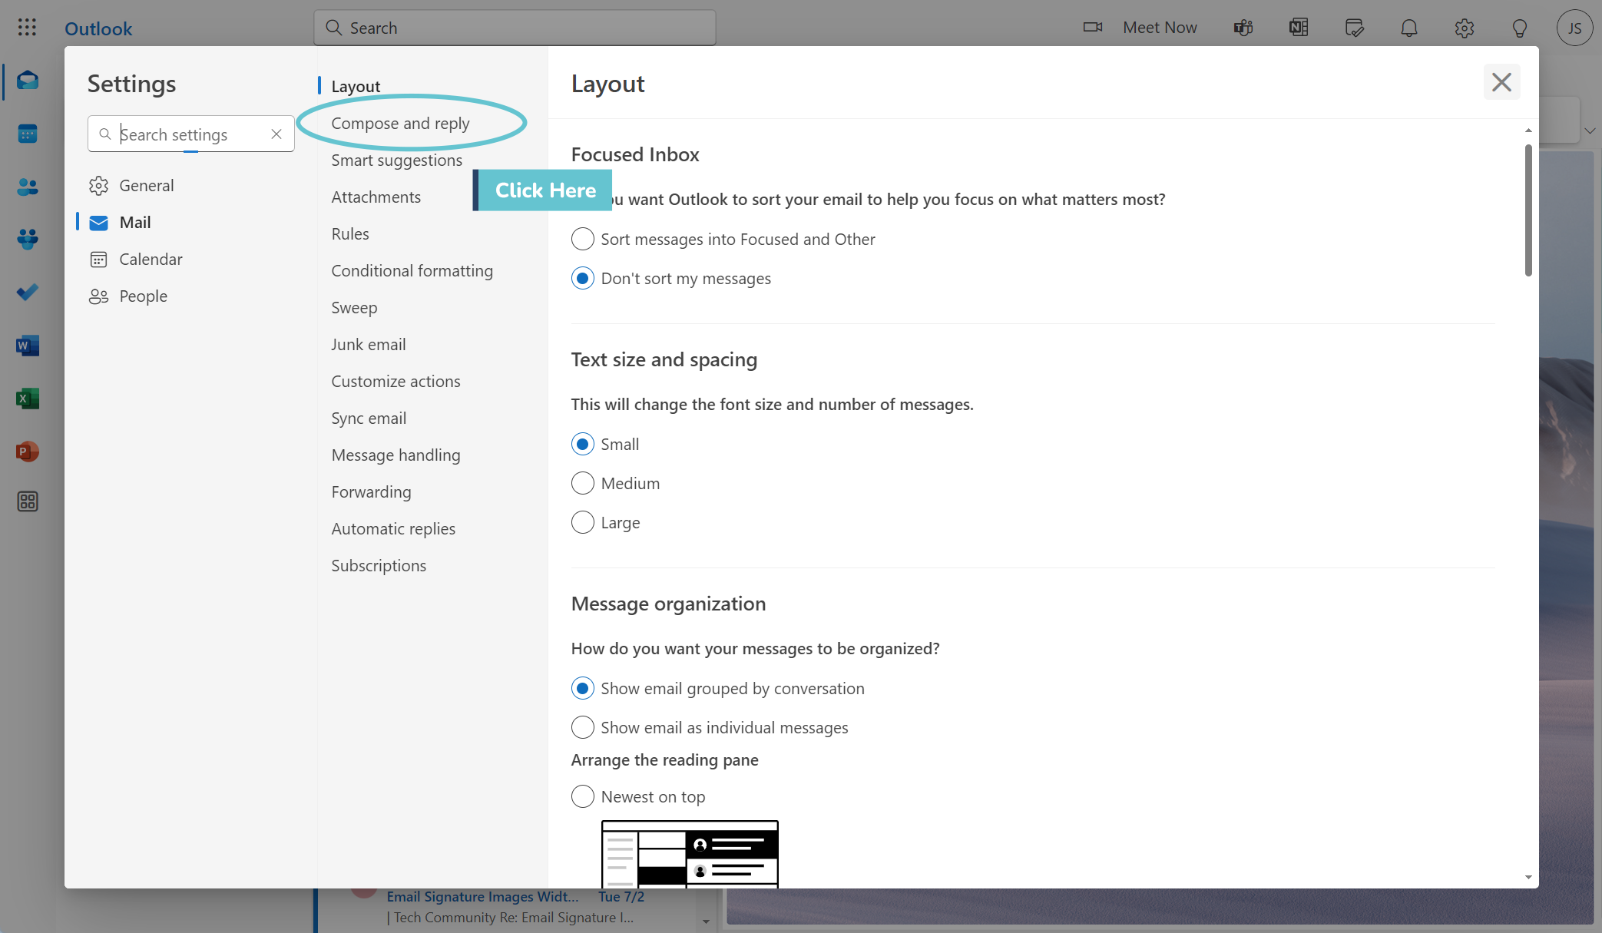Image resolution: width=1602 pixels, height=933 pixels.
Task: Open the Calendar section
Action: (x=151, y=258)
